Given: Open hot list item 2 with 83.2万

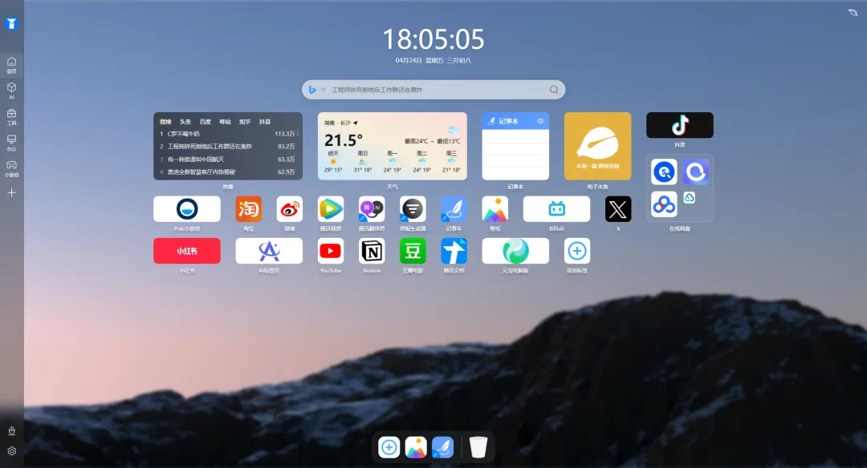Looking at the screenshot, I should (227, 146).
